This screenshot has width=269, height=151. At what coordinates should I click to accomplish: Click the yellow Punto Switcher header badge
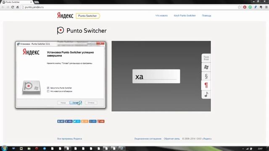click(x=88, y=16)
